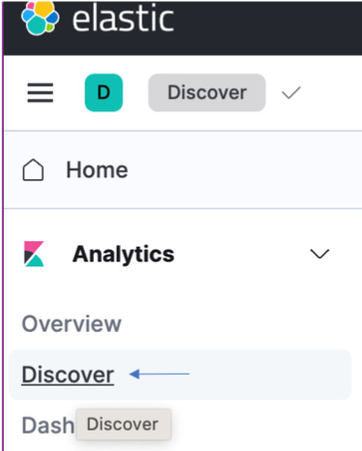Viewport: 362px width, 451px height.
Task: Click the checkmark icon beside Discover breadcrumb
Action: (x=291, y=93)
